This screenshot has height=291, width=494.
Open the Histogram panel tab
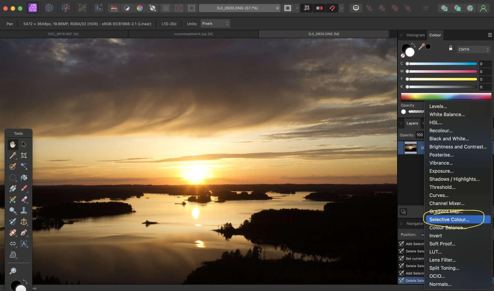point(415,35)
